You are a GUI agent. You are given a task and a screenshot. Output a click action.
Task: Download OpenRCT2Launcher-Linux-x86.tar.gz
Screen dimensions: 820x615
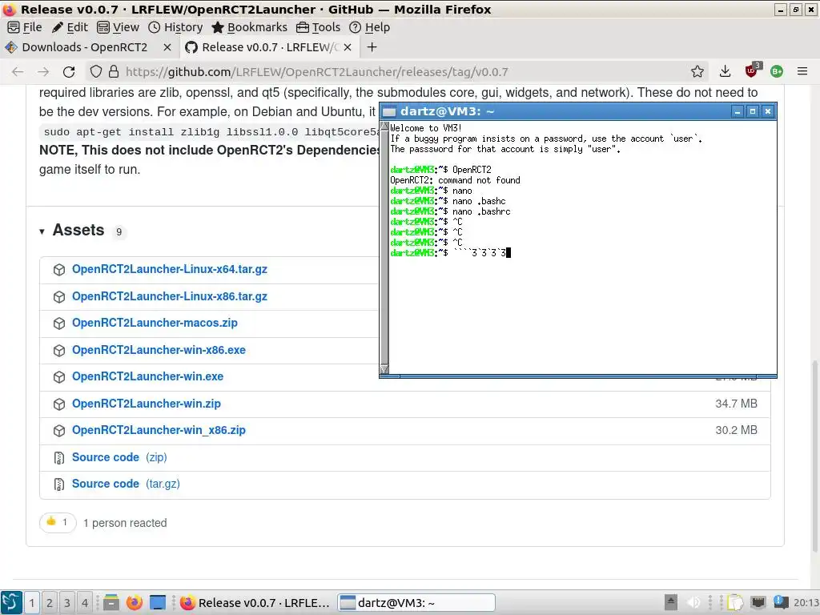tap(170, 296)
